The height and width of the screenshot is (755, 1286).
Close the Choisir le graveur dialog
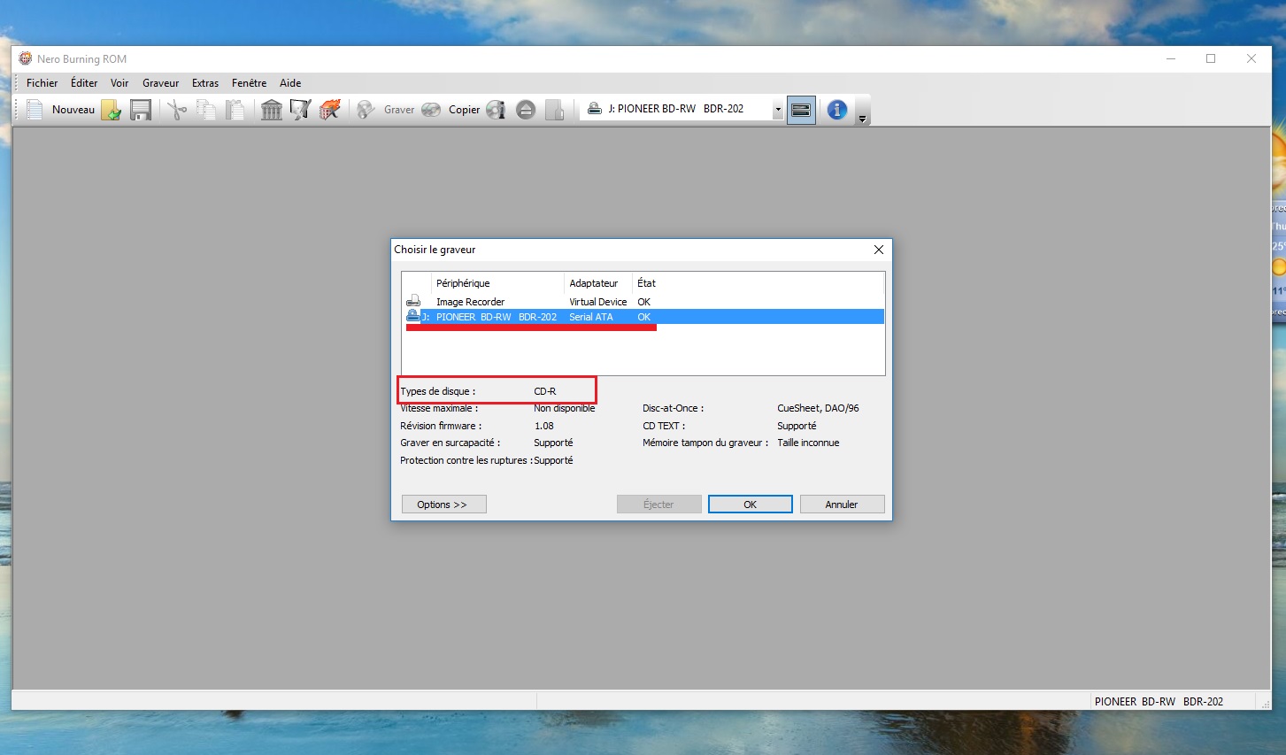(x=878, y=250)
